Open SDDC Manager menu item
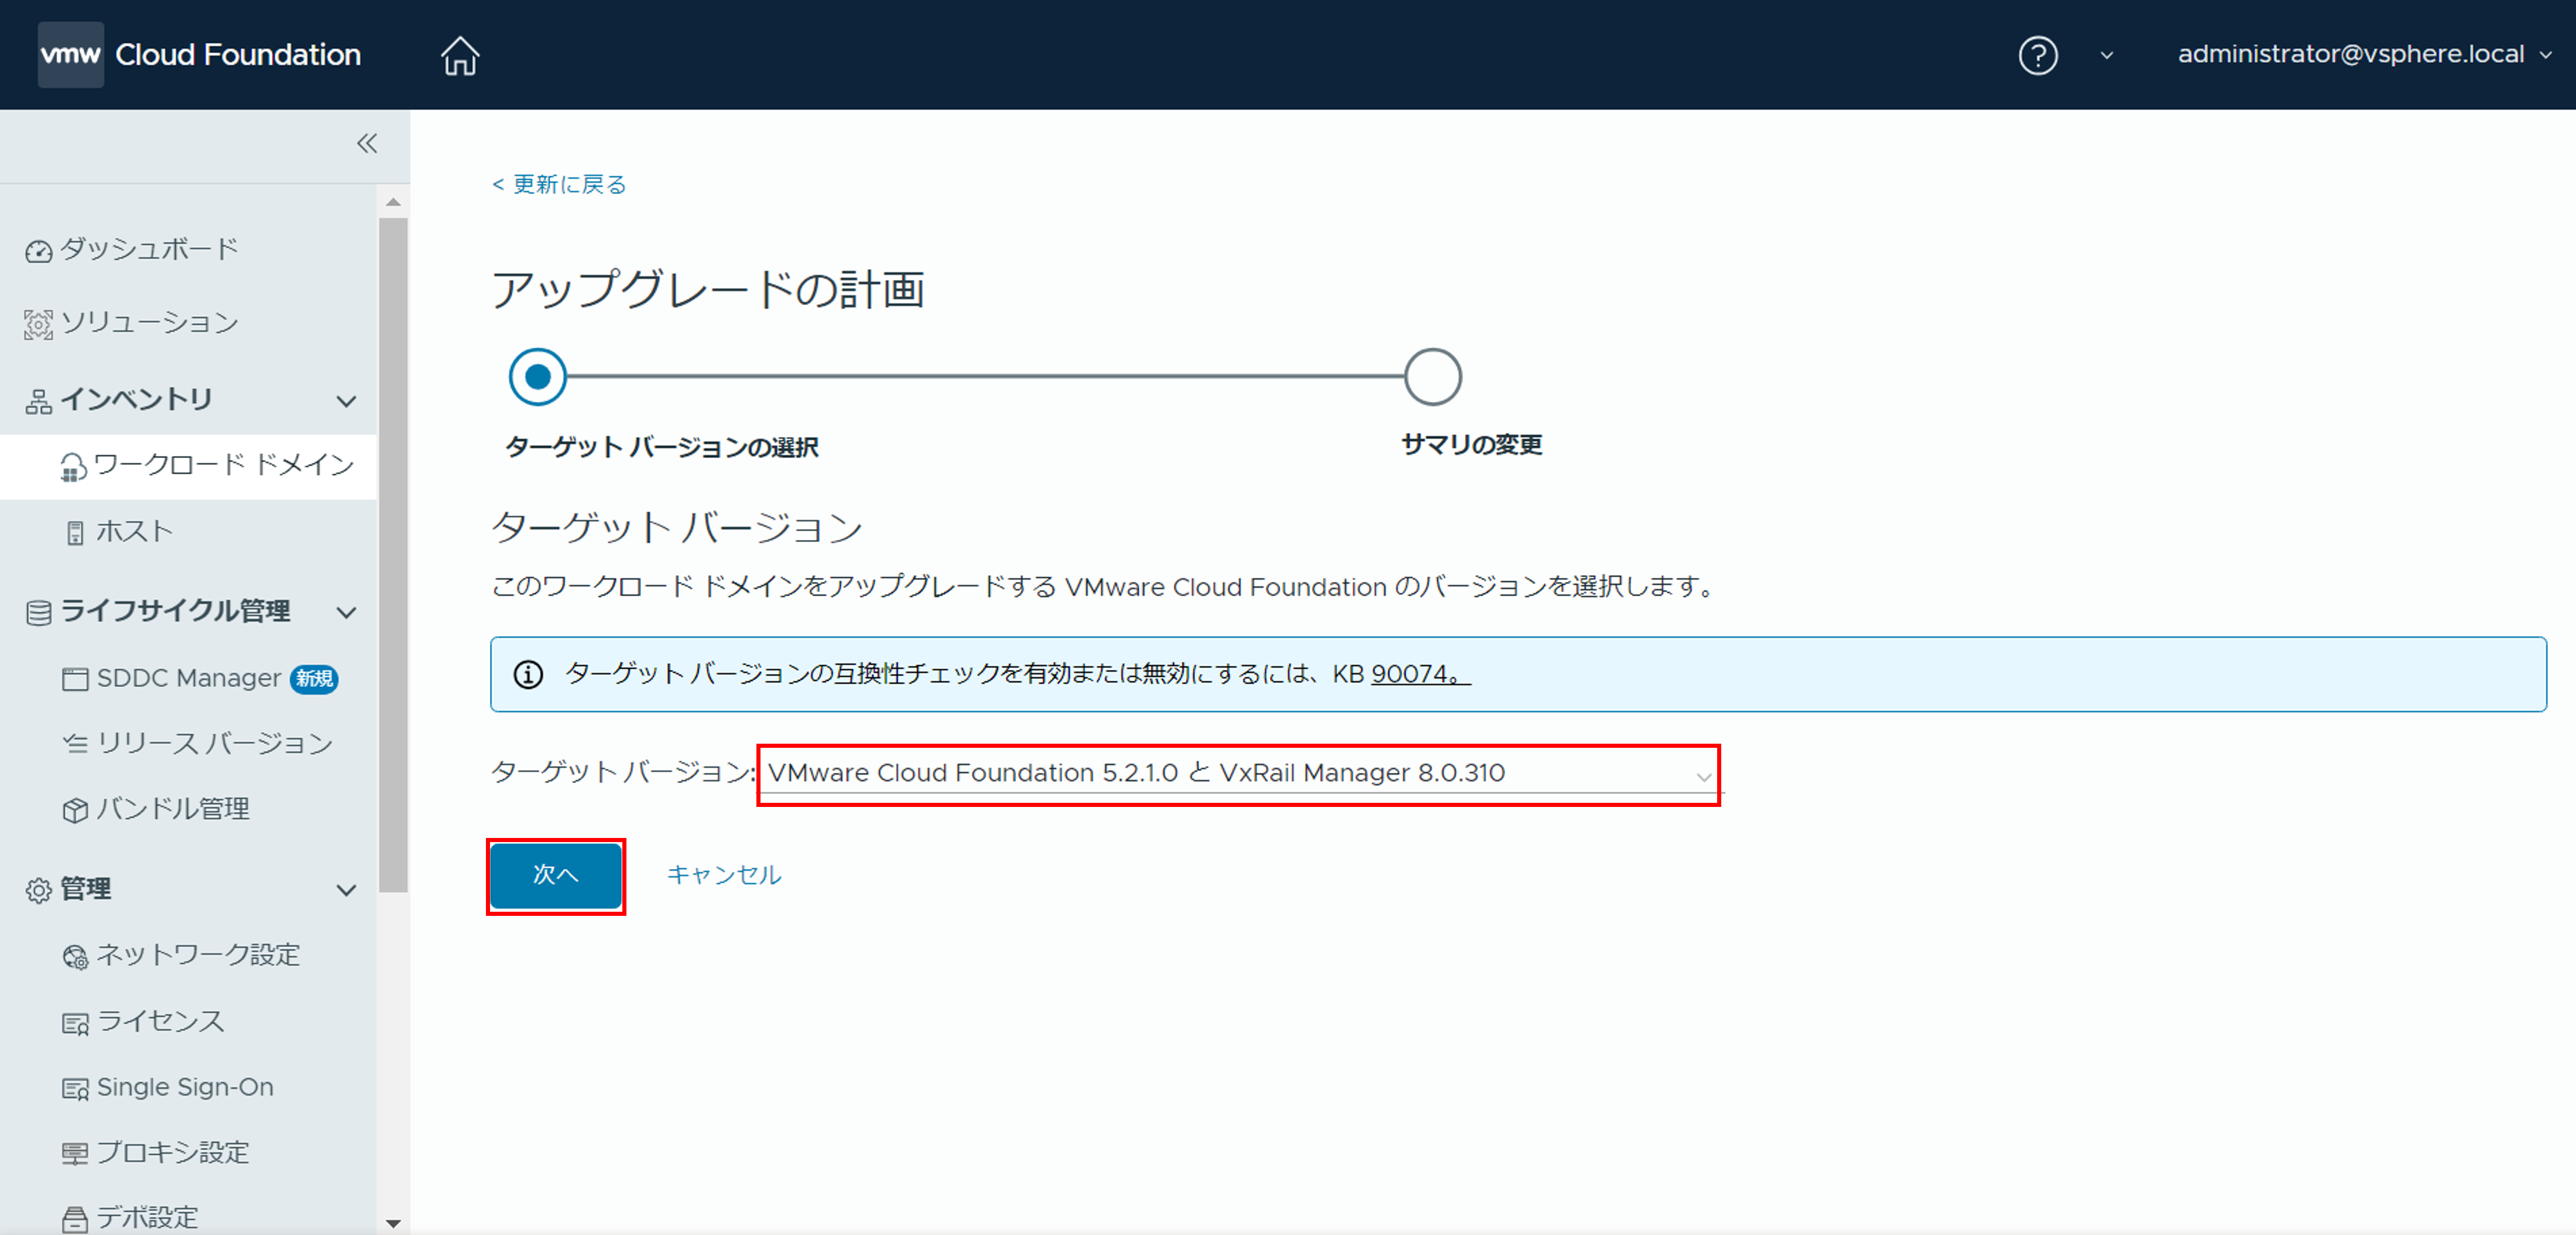 189,677
